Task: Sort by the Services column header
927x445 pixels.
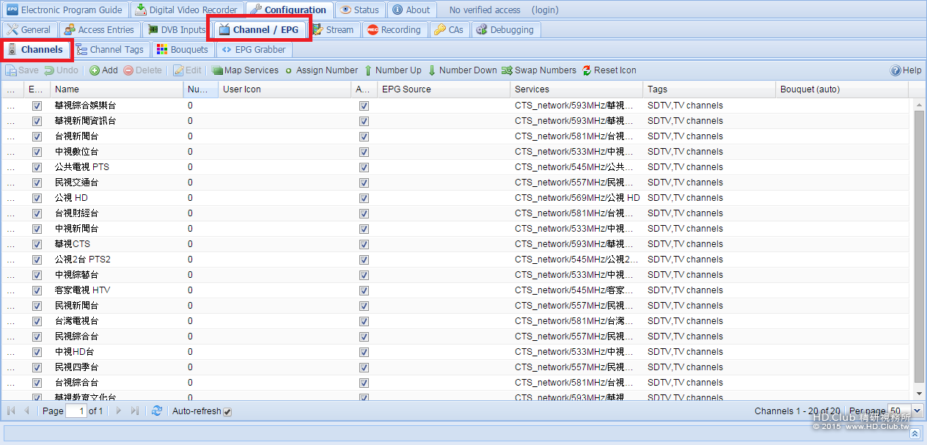Action: point(576,89)
